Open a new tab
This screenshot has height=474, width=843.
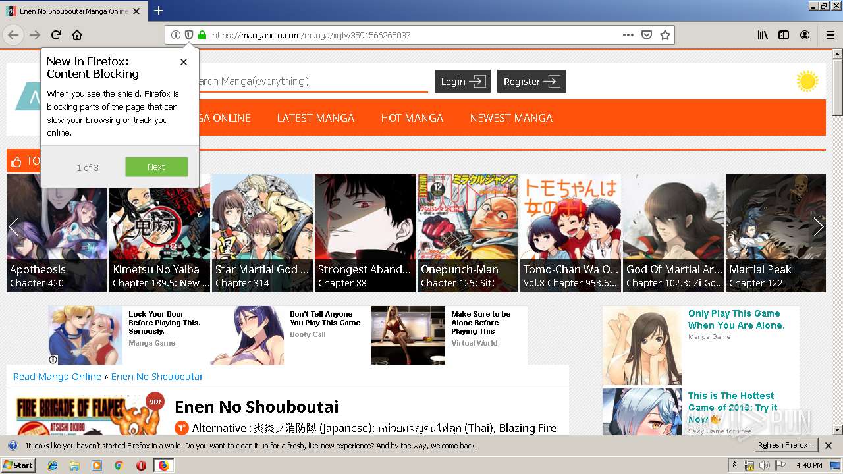[159, 11]
